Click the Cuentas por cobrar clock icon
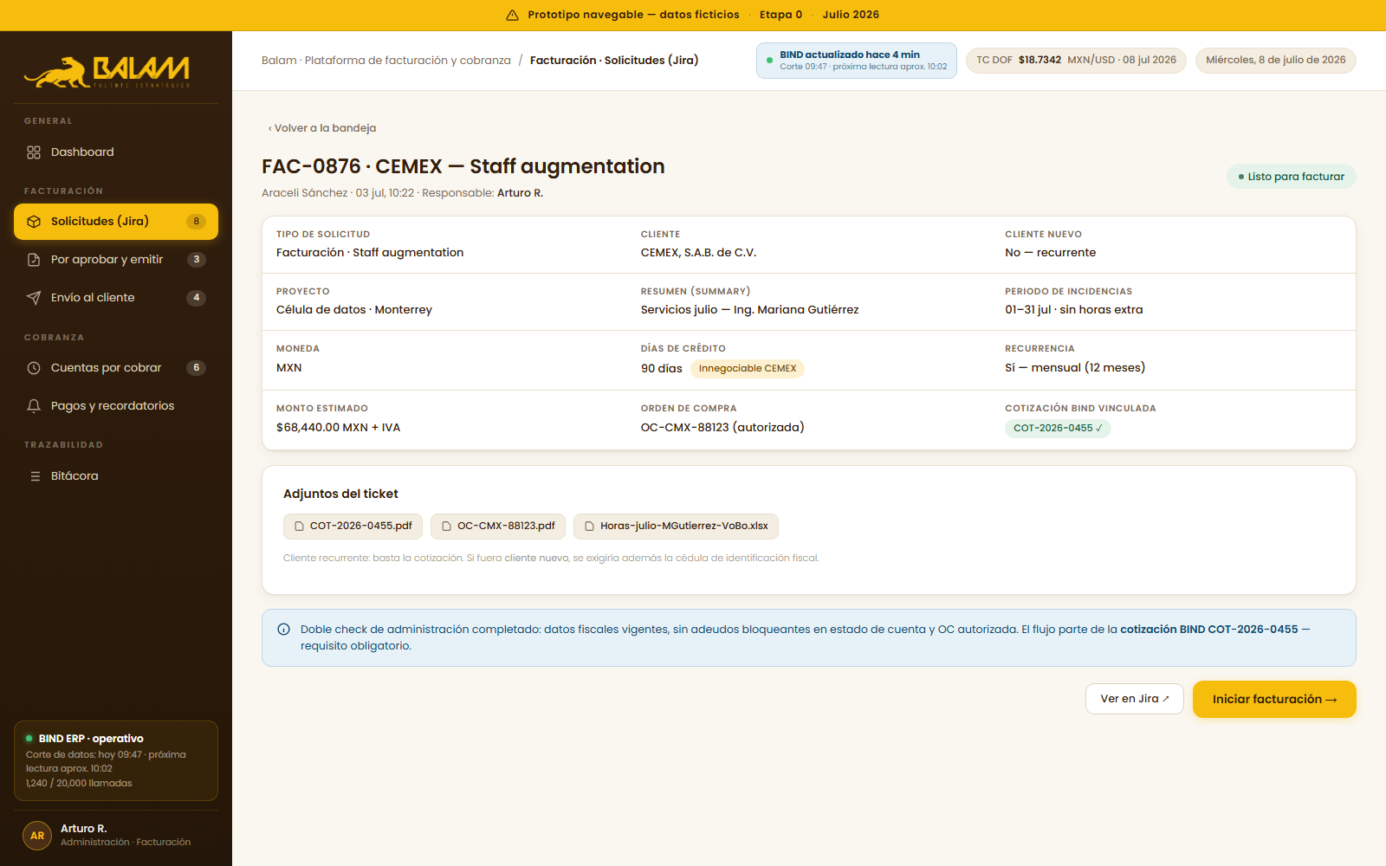Viewport: 1386px width, 866px height. (x=34, y=368)
